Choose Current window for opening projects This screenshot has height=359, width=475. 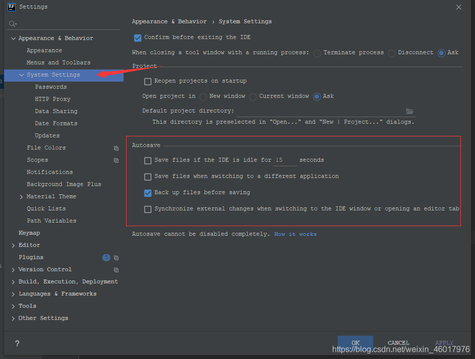tap(253, 97)
